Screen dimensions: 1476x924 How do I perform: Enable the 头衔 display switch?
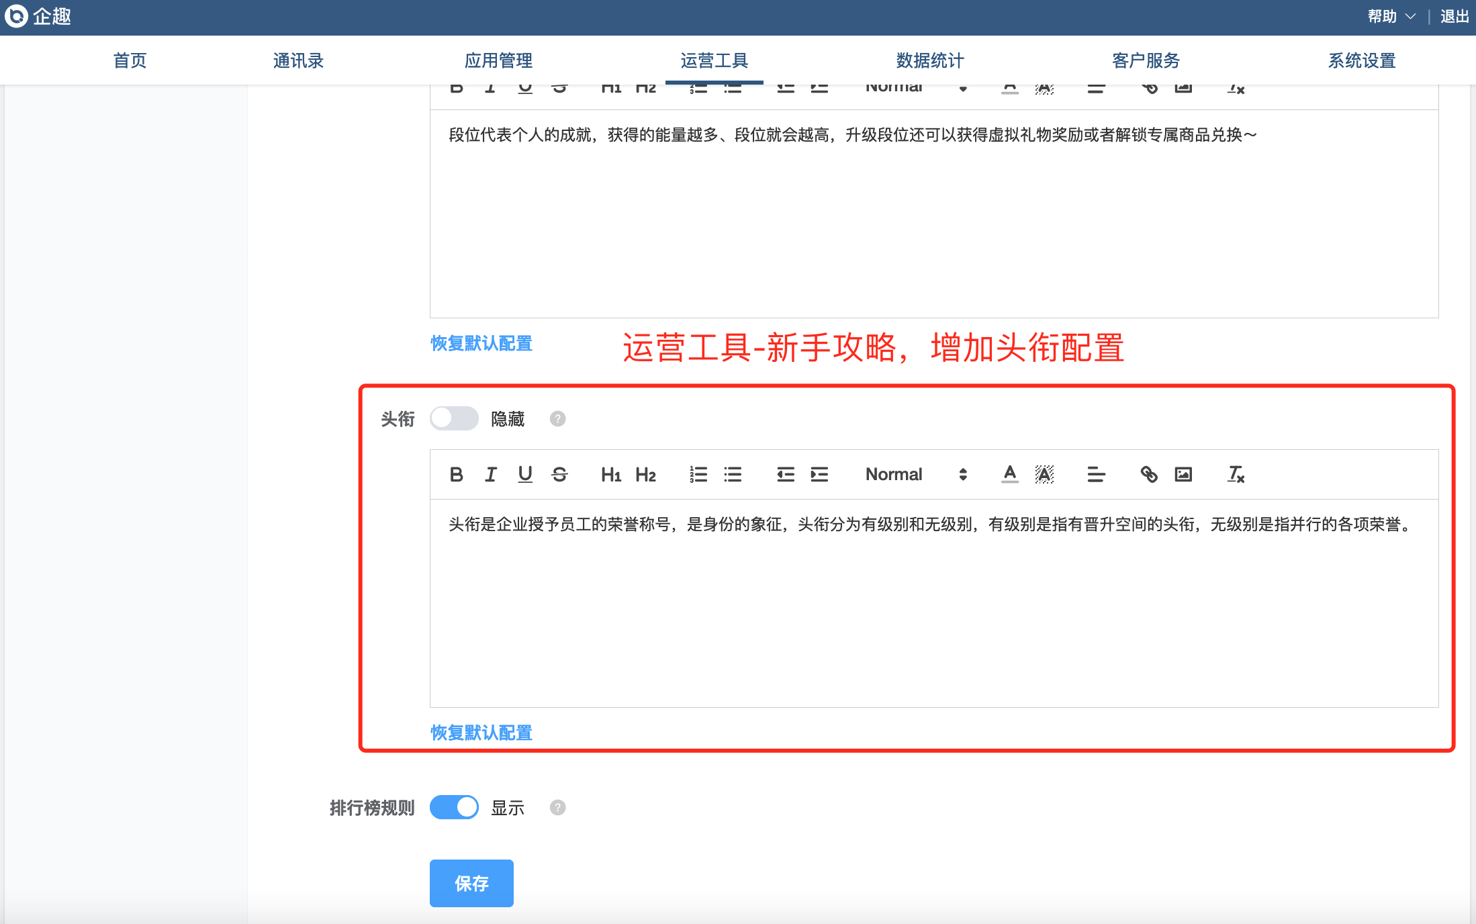point(454,418)
